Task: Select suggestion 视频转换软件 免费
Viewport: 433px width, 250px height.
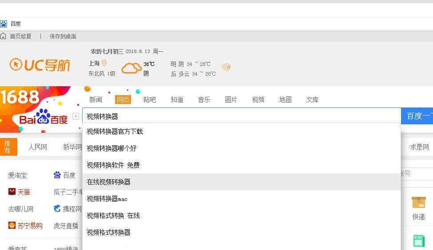Action: [x=242, y=165]
